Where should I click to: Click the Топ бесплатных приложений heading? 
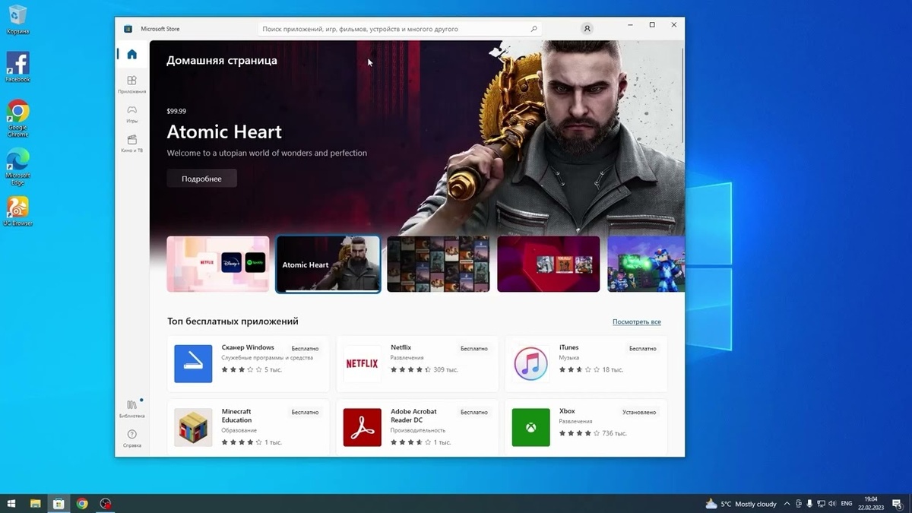[x=233, y=321]
